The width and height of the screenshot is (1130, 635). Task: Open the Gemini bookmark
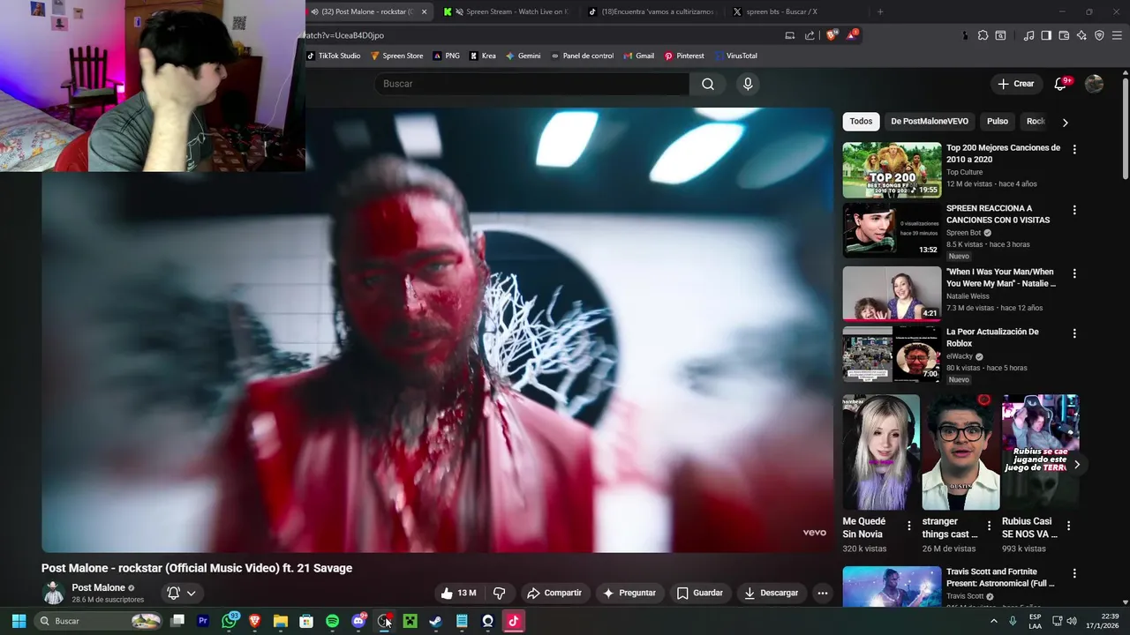(523, 56)
